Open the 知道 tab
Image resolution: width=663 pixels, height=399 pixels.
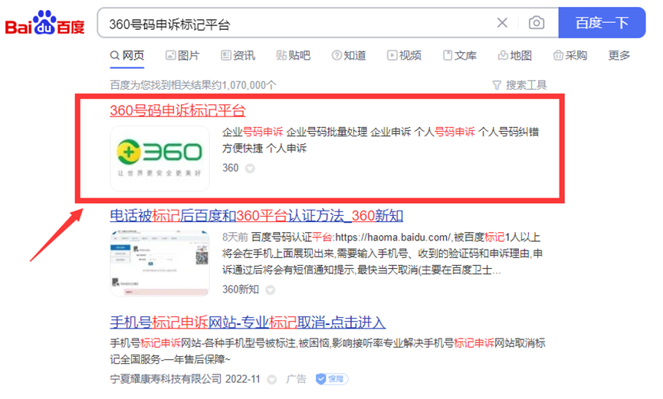[349, 55]
